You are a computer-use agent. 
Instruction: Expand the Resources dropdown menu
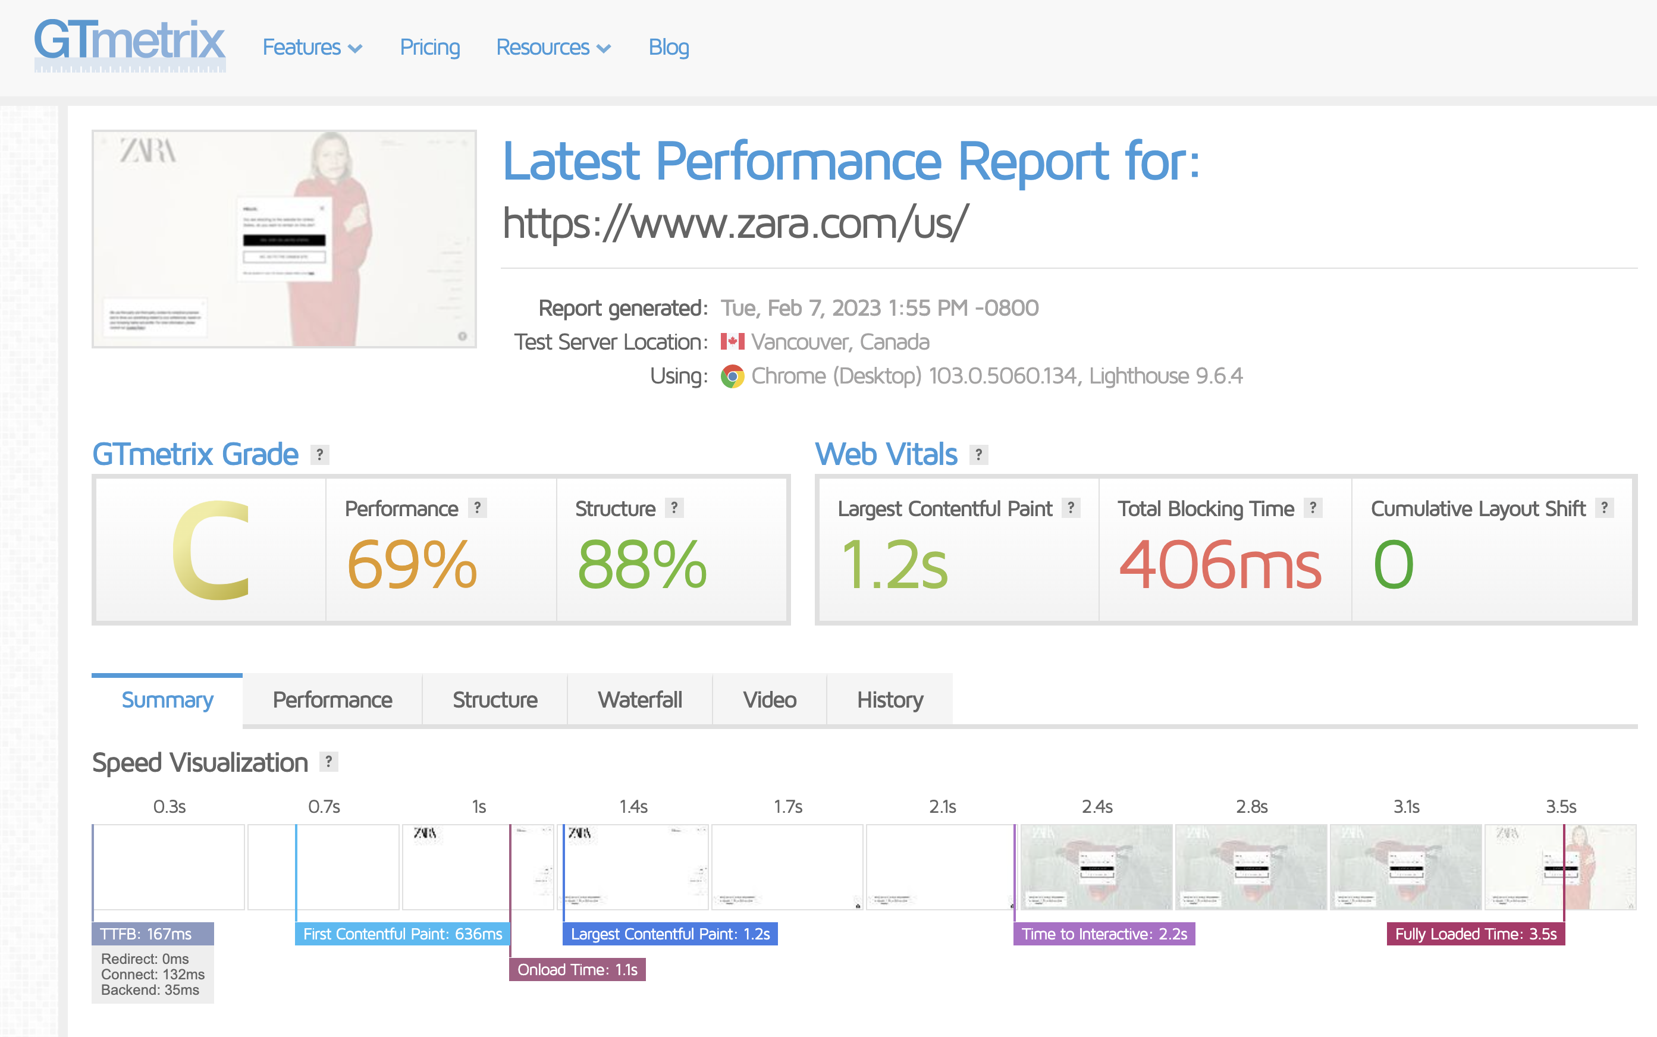[553, 48]
